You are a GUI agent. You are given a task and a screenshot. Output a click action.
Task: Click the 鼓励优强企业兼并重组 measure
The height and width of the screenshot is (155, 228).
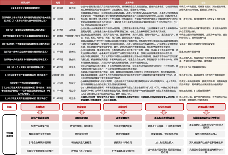(x=40, y=134)
